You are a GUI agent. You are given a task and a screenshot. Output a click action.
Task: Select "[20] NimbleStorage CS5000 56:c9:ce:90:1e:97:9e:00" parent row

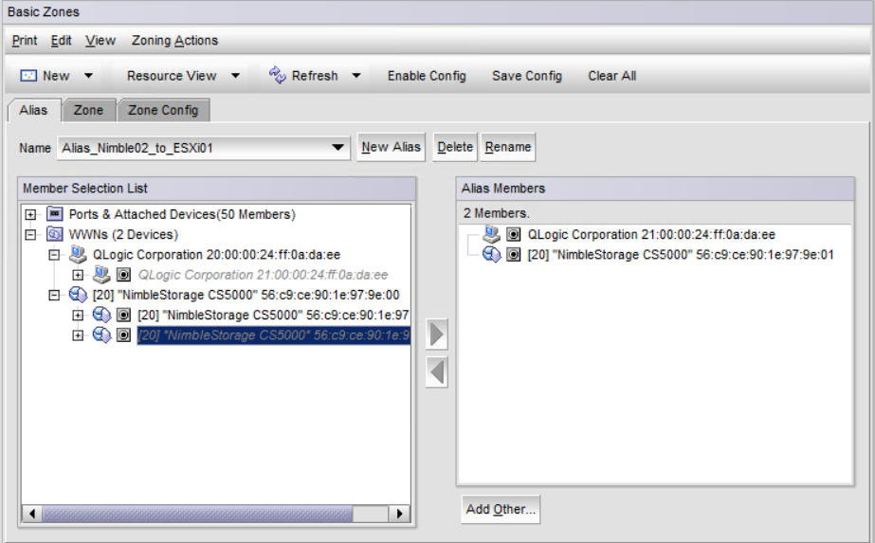click(x=246, y=295)
